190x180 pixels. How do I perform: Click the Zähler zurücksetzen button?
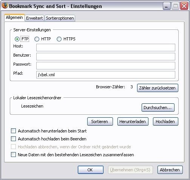158,88
